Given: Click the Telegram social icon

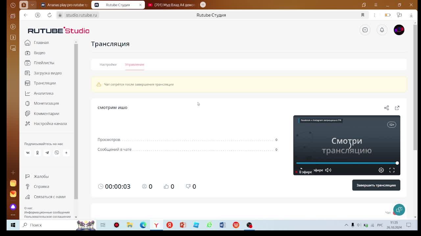Looking at the screenshot, I should pos(47,153).
